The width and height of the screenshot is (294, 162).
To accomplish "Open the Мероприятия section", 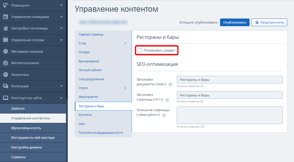I will point(88,97).
